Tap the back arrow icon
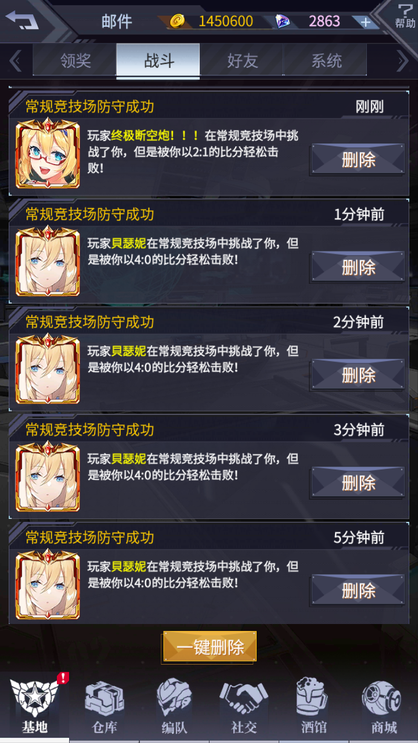 click(22, 20)
